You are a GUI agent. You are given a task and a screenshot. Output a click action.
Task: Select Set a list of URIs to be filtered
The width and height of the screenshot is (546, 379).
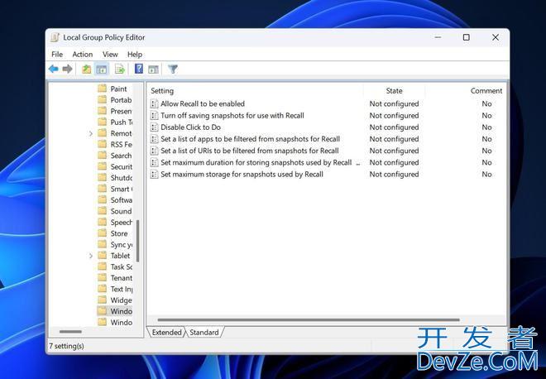click(x=250, y=151)
